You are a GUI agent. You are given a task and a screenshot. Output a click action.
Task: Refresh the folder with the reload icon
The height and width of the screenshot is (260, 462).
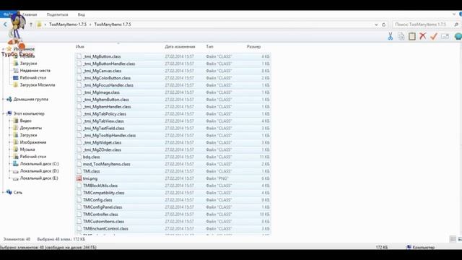(383, 25)
